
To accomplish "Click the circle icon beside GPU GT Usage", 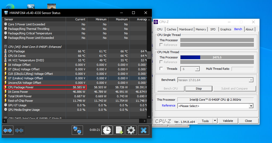I will pos(6,105).
